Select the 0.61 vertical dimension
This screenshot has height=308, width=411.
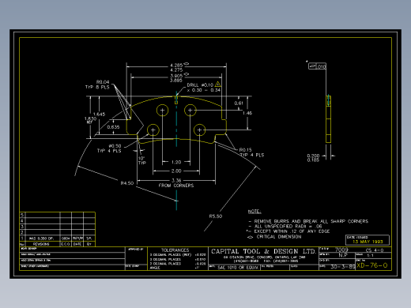pos(239,103)
